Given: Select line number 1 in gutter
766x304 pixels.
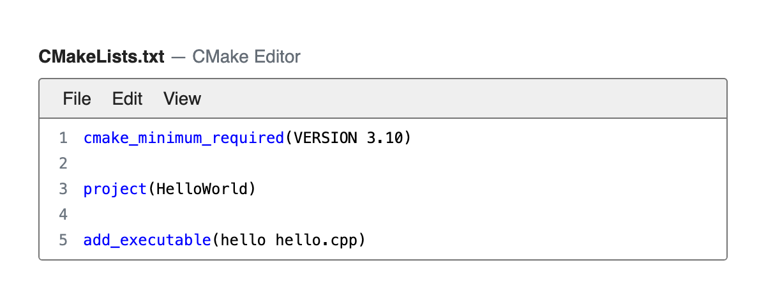Looking at the screenshot, I should pos(63,138).
